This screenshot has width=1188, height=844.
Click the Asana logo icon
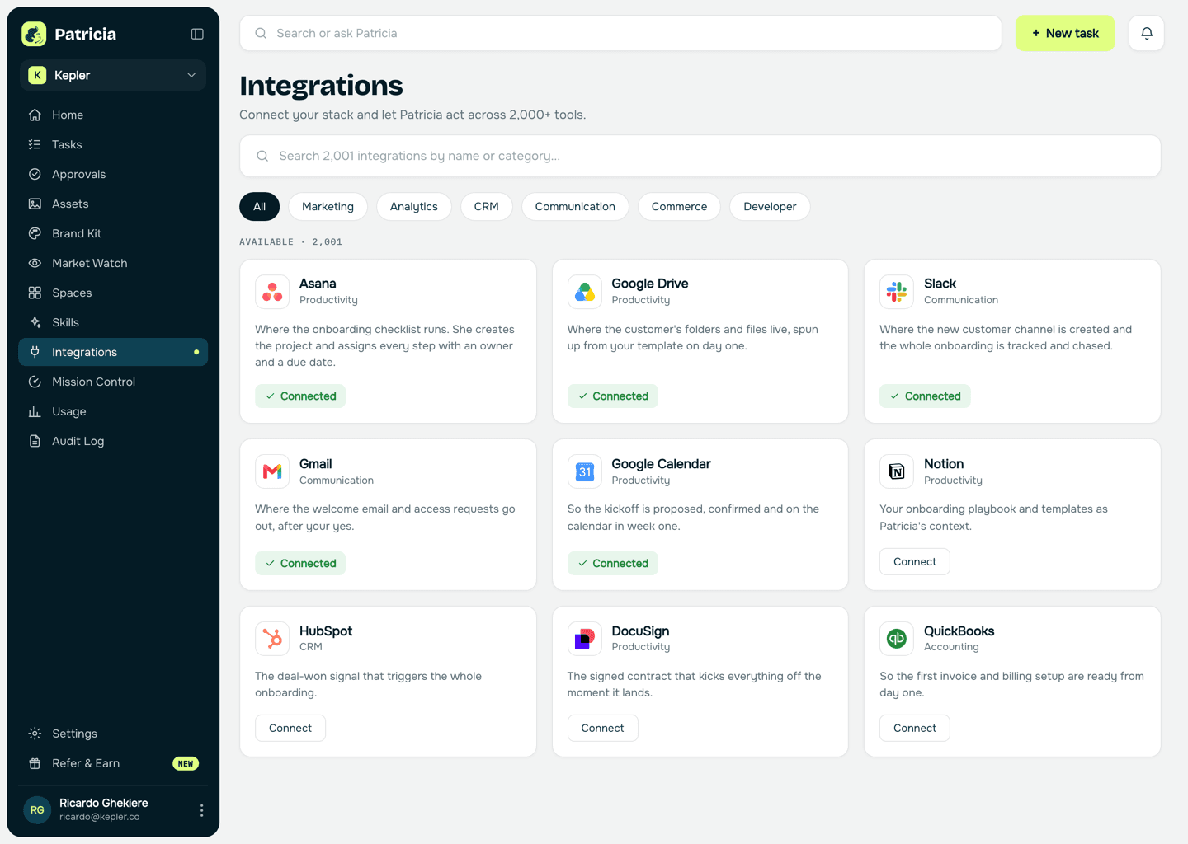pyautogui.click(x=272, y=292)
